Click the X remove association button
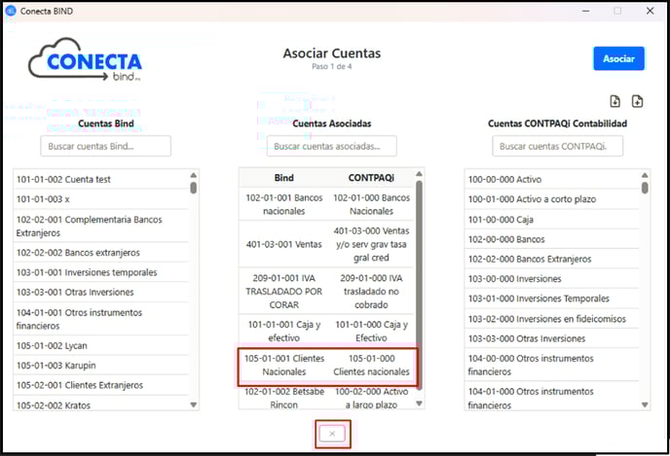This screenshot has width=670, height=456. (x=332, y=434)
